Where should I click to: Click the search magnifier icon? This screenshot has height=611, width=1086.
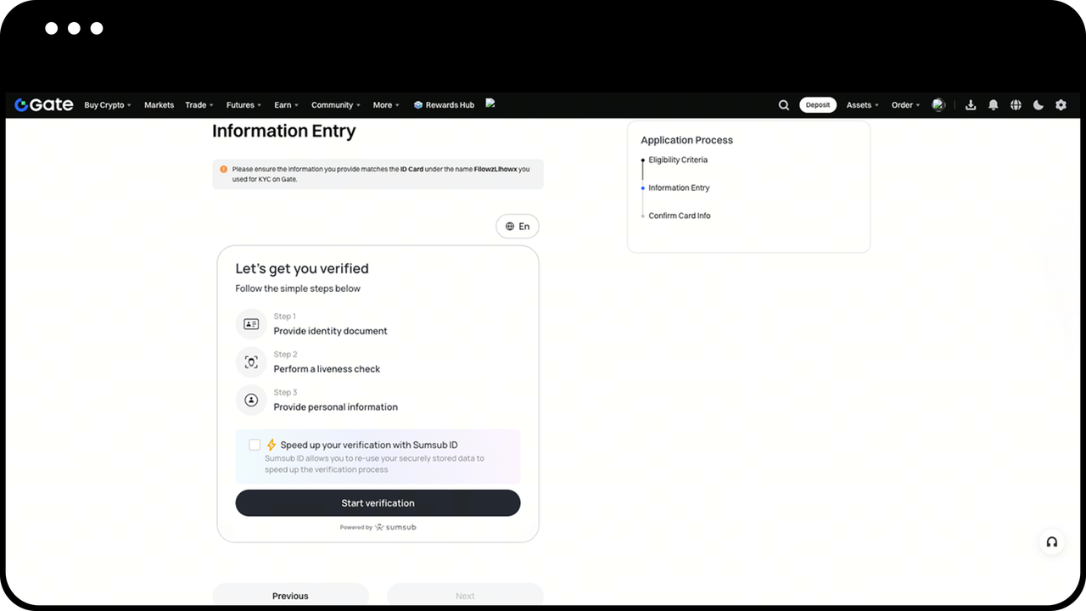pyautogui.click(x=784, y=105)
